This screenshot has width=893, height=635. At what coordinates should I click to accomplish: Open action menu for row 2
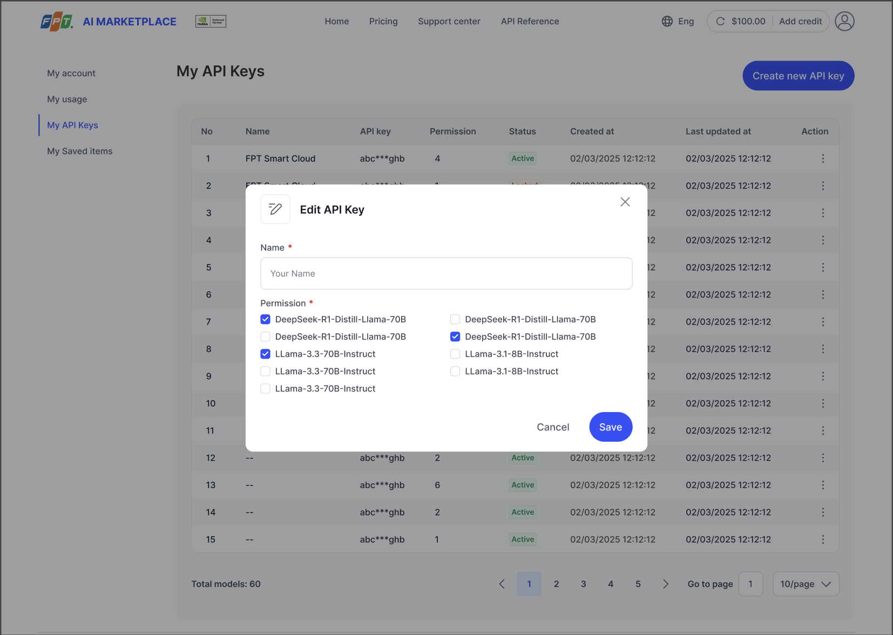[x=823, y=186]
